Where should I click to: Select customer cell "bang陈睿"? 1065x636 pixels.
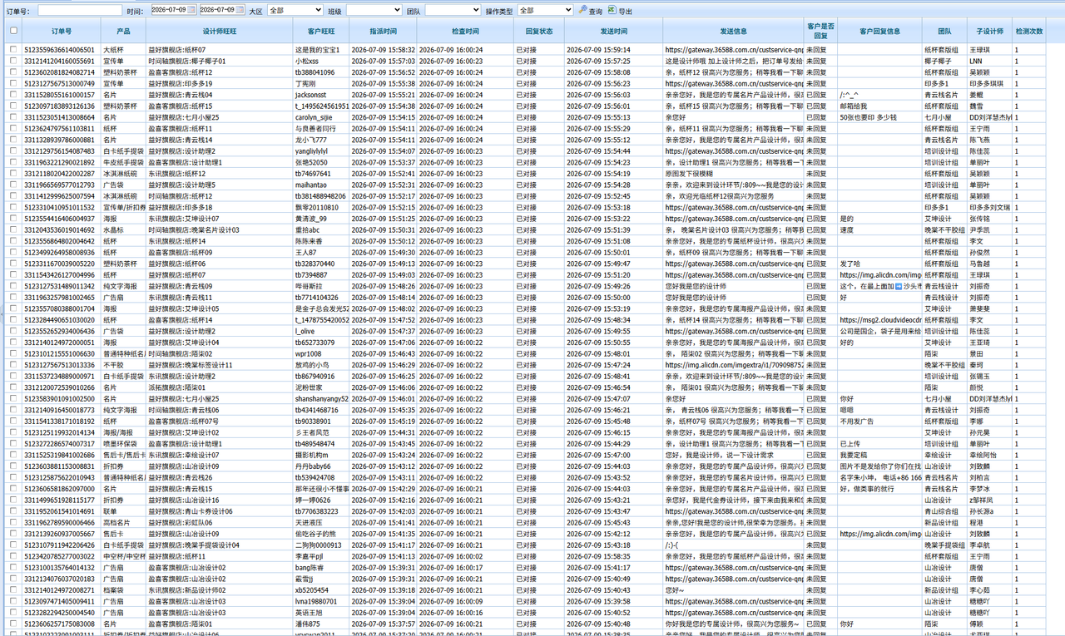pos(322,567)
